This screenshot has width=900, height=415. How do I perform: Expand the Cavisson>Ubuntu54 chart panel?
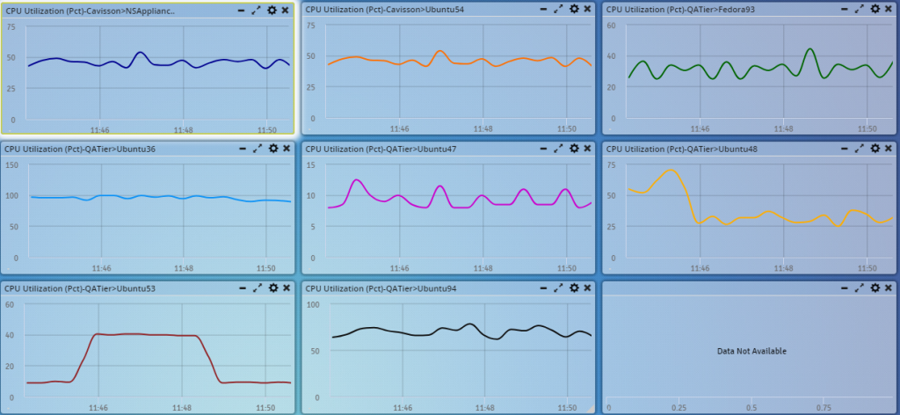558,9
